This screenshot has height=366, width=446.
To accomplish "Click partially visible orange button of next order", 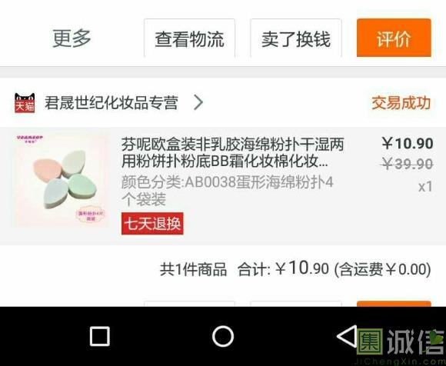I will (x=394, y=304).
